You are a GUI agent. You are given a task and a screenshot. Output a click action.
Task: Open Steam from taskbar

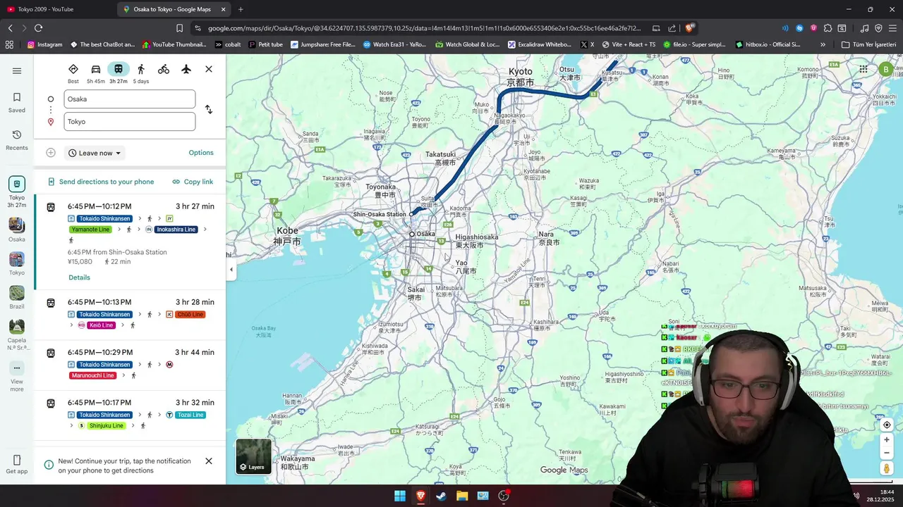[x=441, y=496]
